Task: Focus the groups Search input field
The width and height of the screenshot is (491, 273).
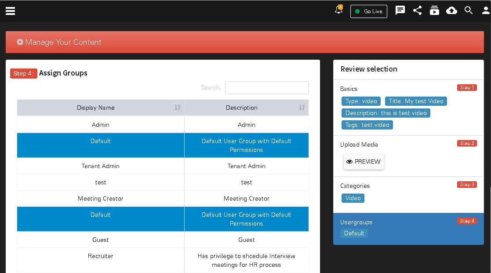Action: 267,87
